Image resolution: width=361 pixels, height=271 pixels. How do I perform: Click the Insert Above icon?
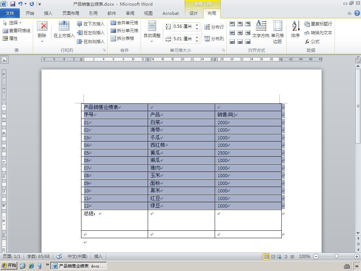click(x=64, y=26)
